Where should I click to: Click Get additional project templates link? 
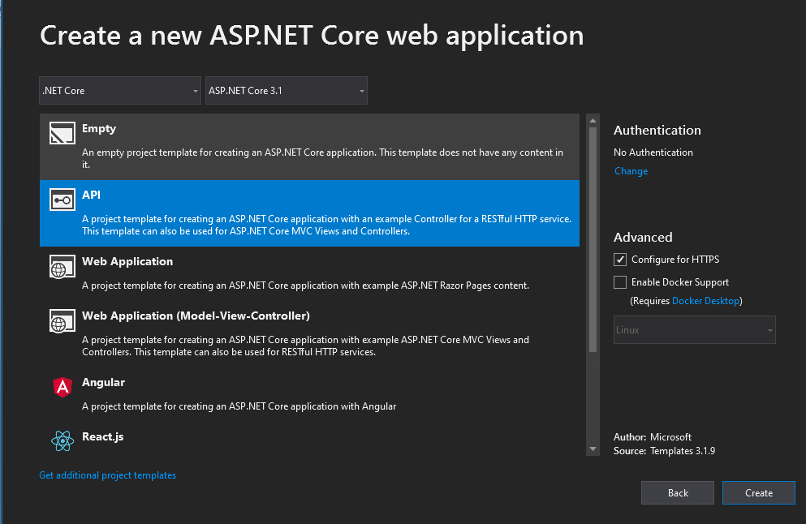pos(107,475)
